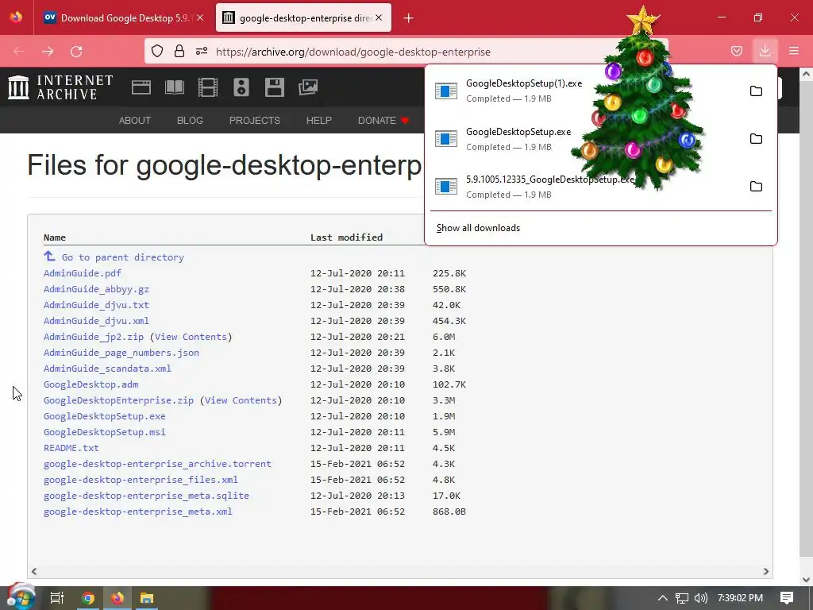
Task: Close the Download Google Desktop 5.9 tab
Action: coord(200,17)
